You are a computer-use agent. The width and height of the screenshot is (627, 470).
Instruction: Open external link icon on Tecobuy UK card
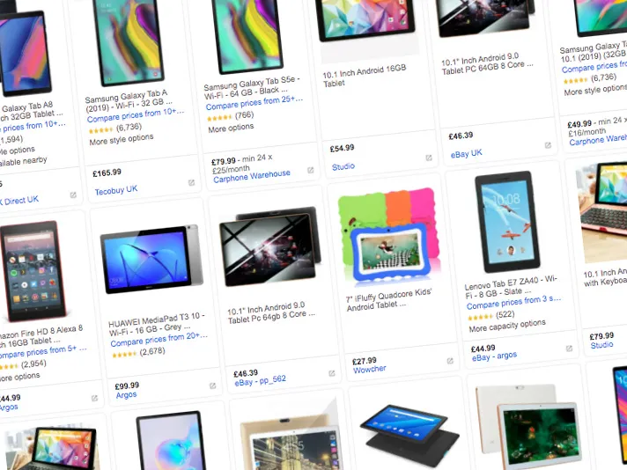tap(192, 183)
